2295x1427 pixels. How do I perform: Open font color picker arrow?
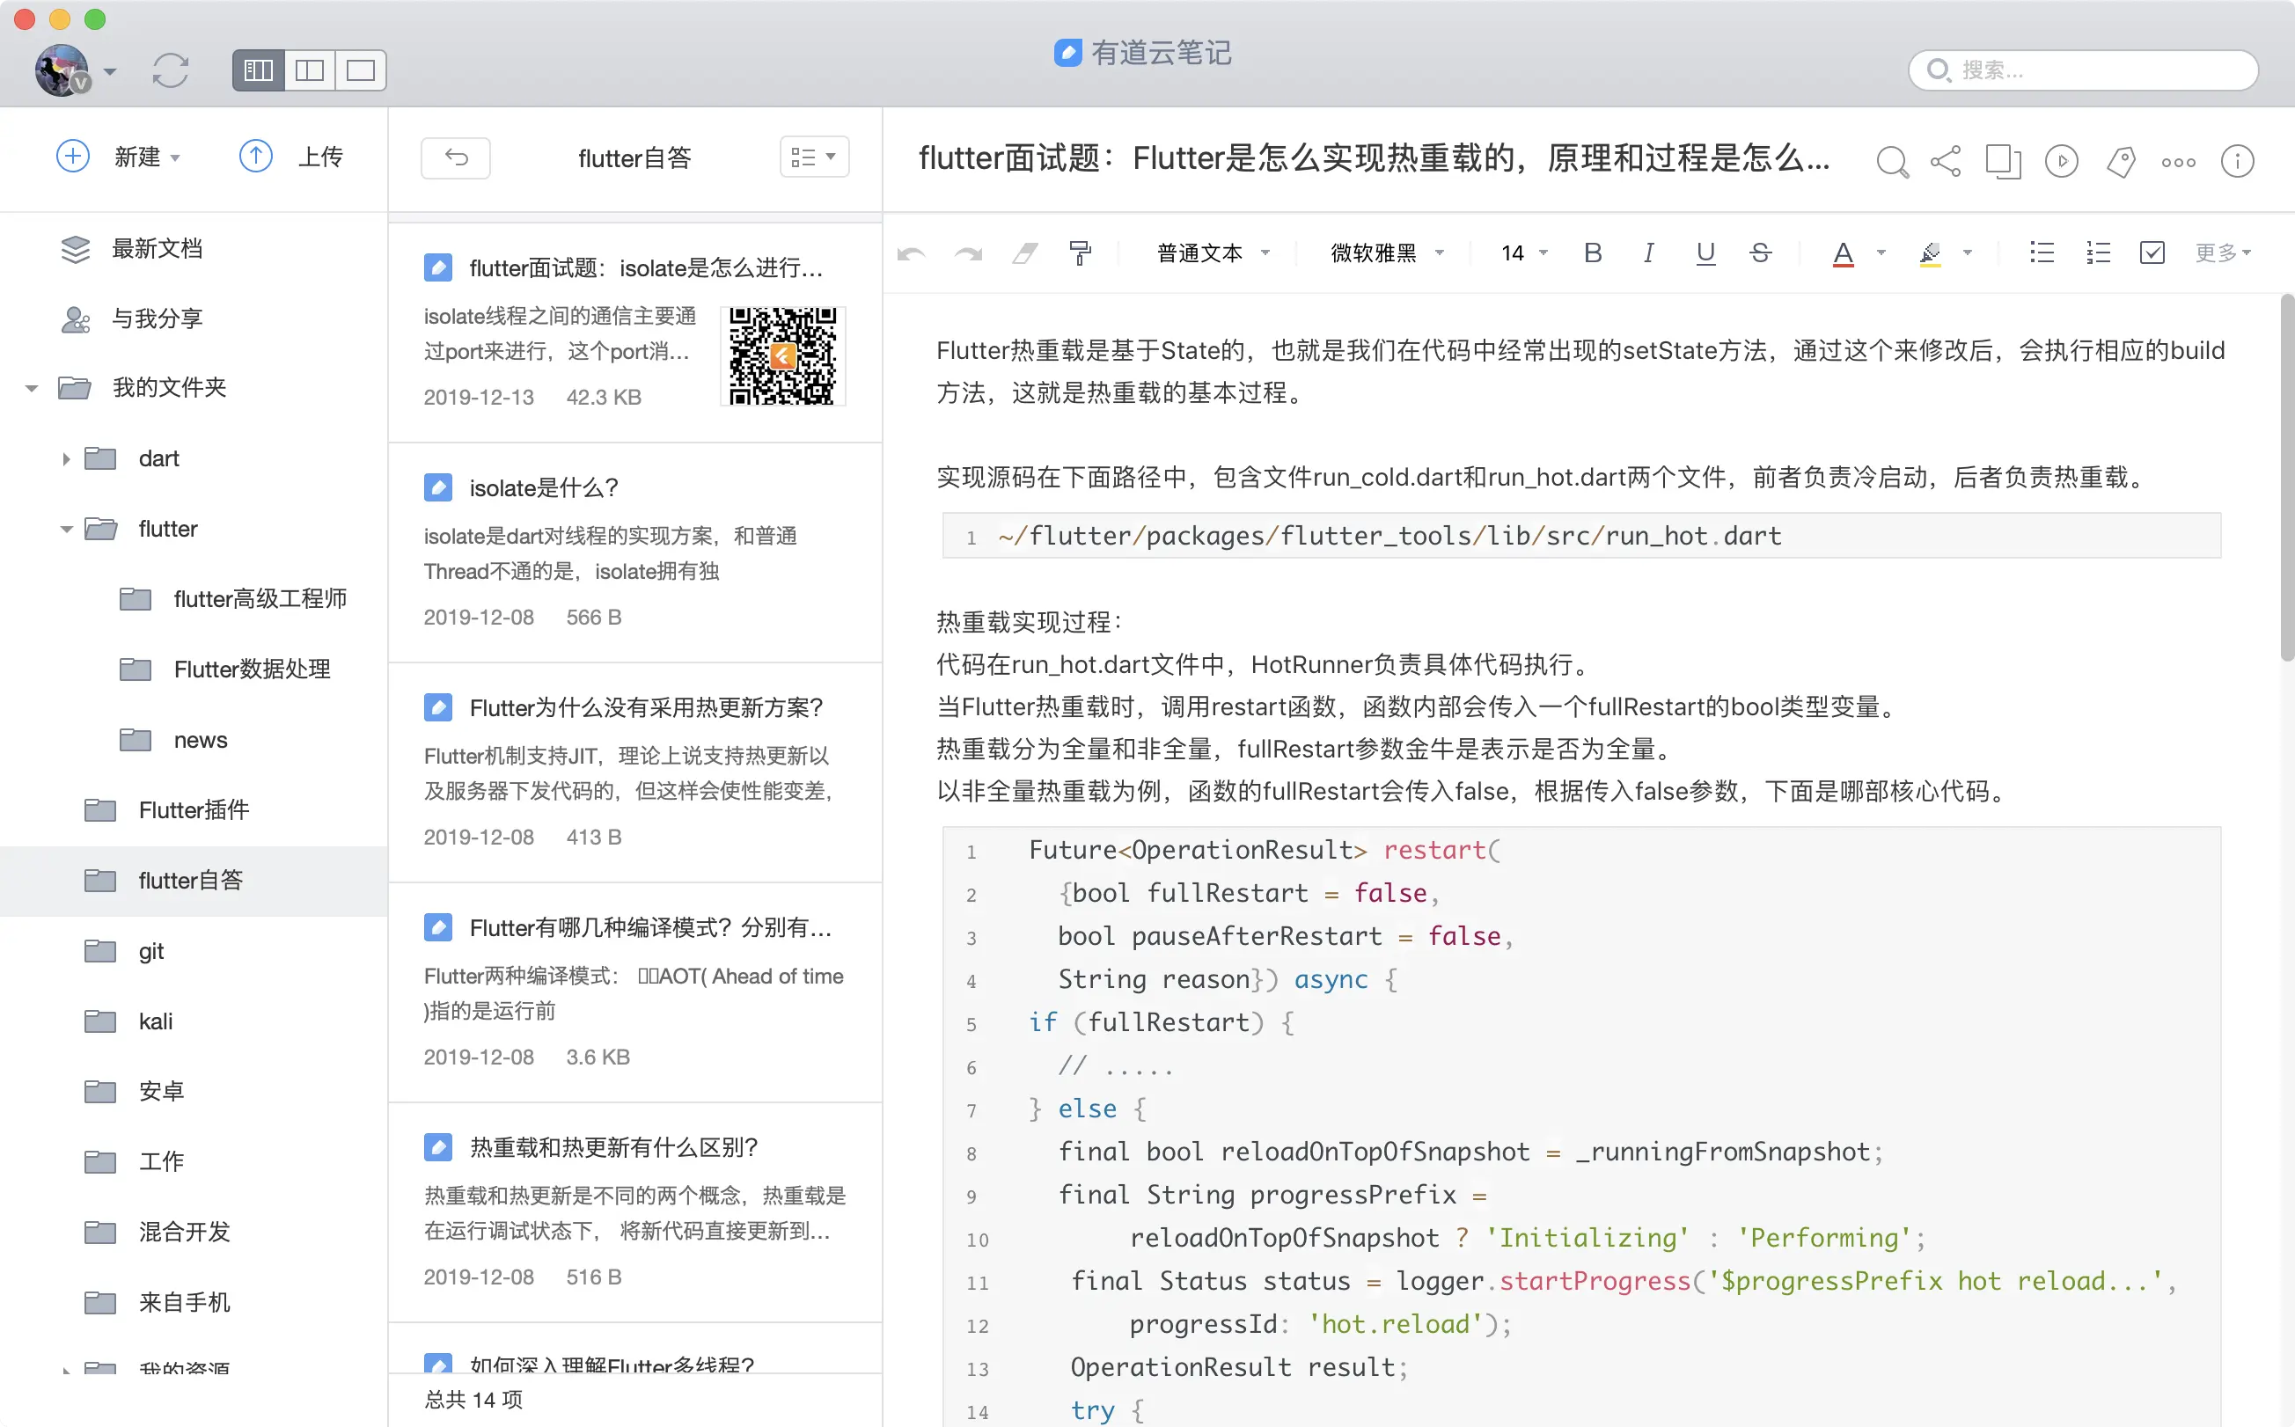pyautogui.click(x=1881, y=252)
